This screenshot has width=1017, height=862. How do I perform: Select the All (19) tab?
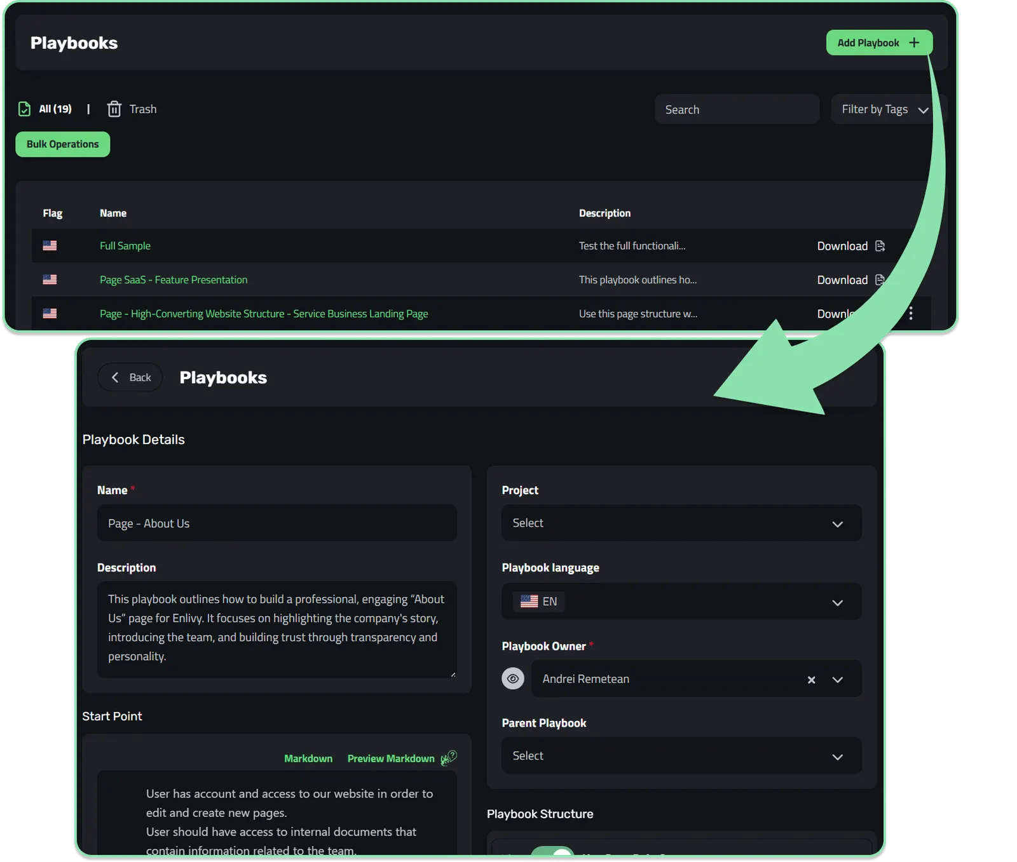(x=55, y=109)
